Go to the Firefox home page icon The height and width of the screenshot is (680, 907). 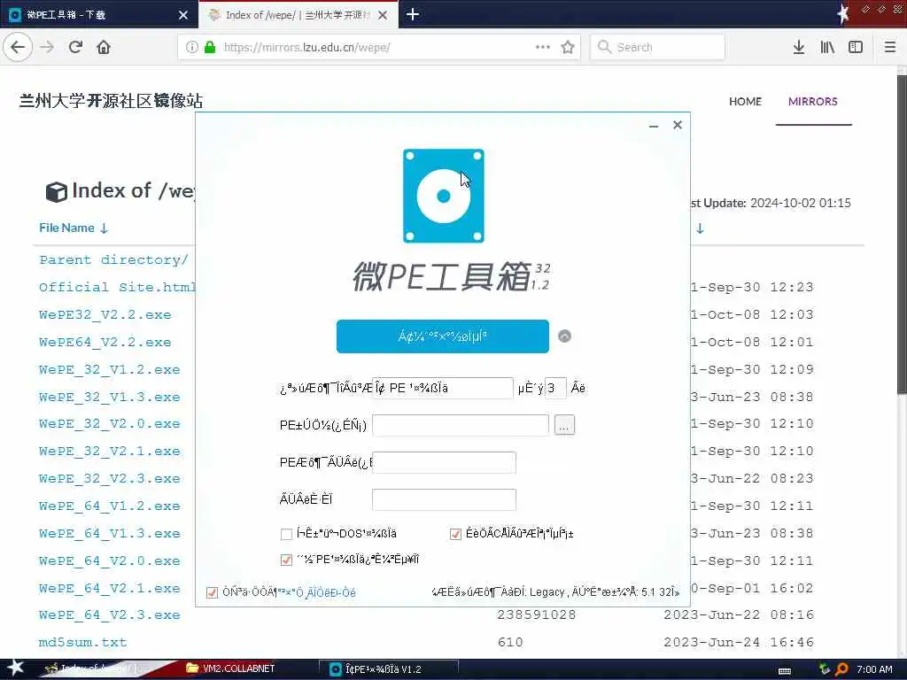tap(104, 47)
